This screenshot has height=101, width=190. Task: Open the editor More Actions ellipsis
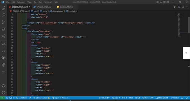pos(187,7)
